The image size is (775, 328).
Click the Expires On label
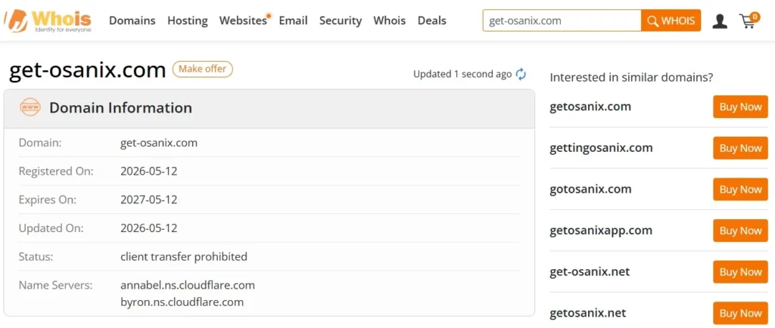pos(48,200)
